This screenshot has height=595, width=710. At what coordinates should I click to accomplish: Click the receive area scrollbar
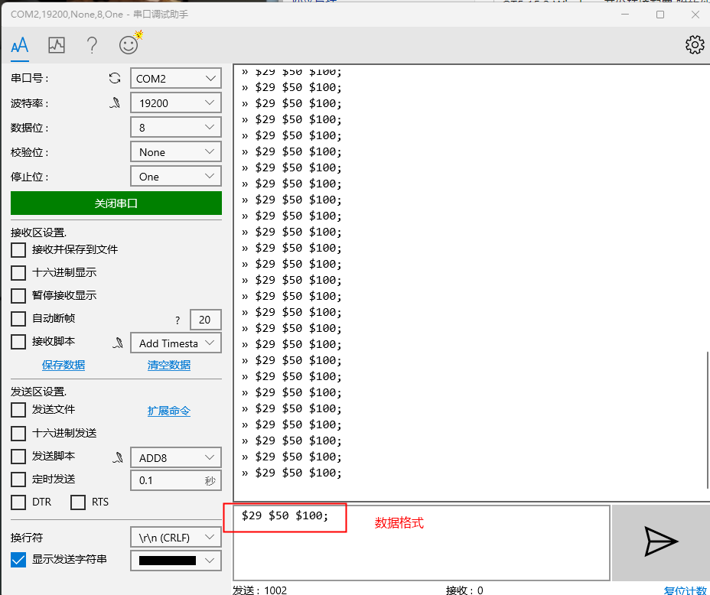coord(707,421)
